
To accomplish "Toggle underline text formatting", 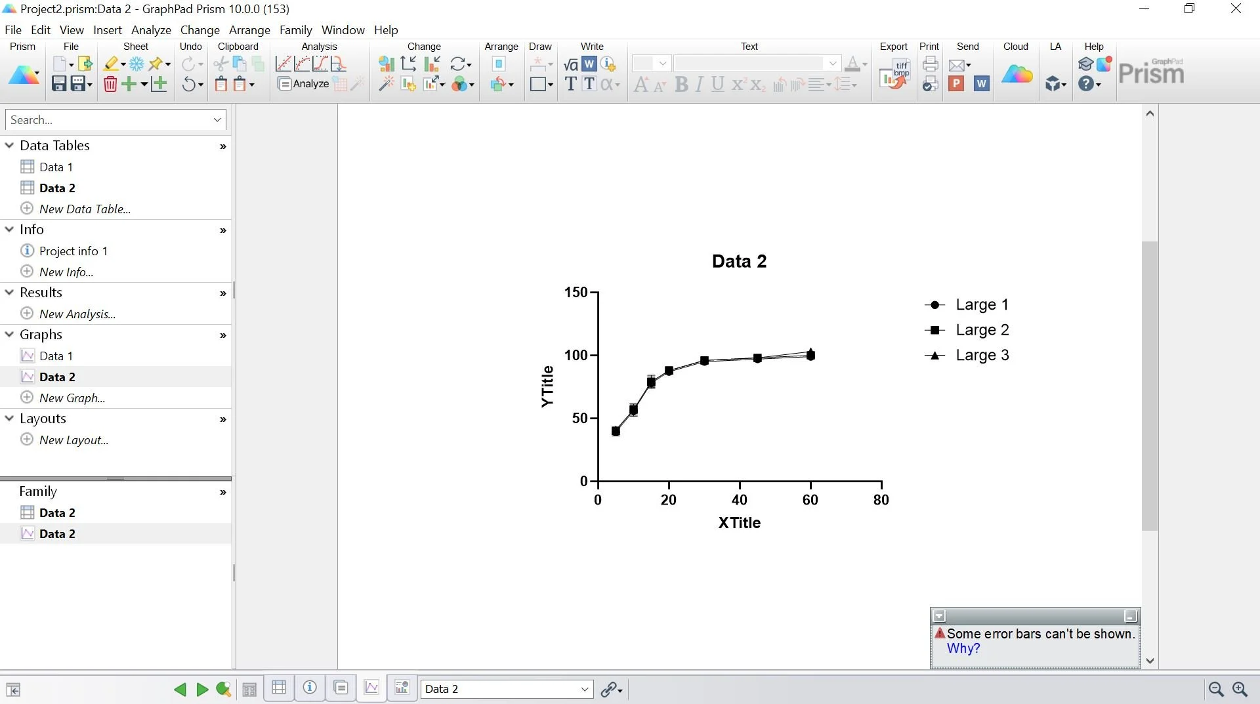I will pos(717,84).
